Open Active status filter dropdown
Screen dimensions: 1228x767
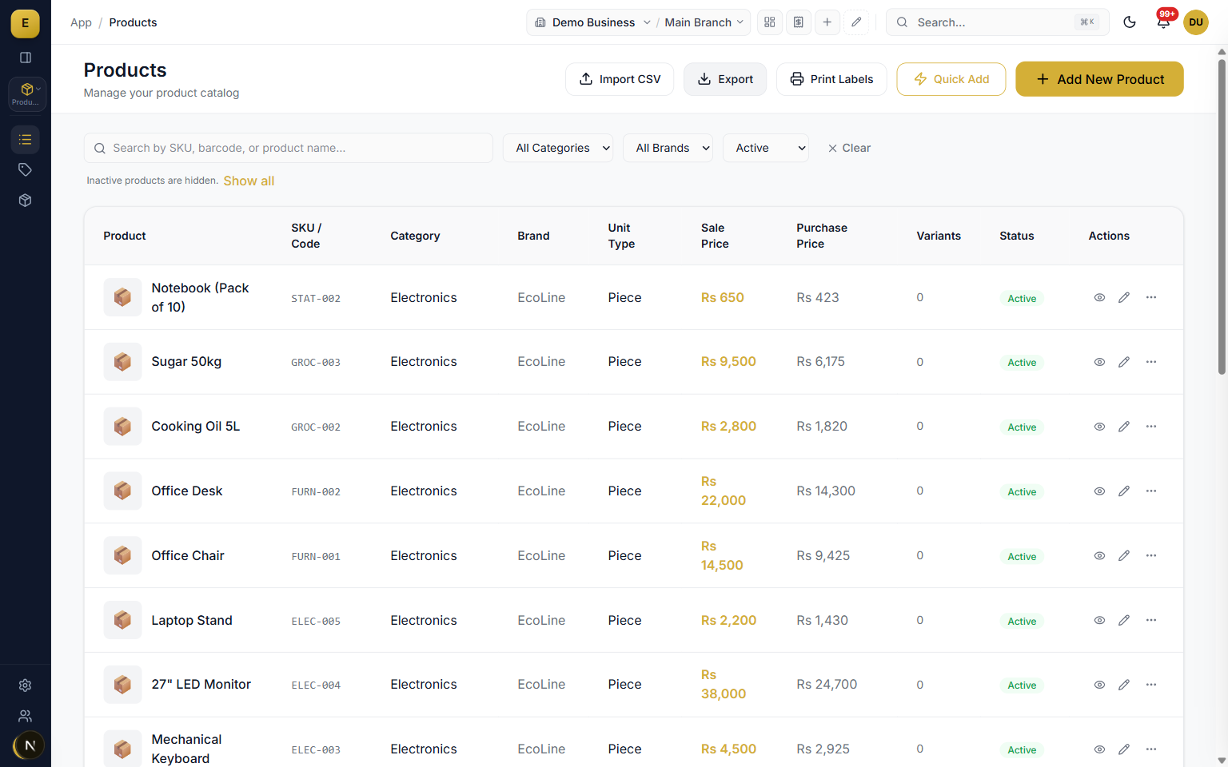[766, 148]
